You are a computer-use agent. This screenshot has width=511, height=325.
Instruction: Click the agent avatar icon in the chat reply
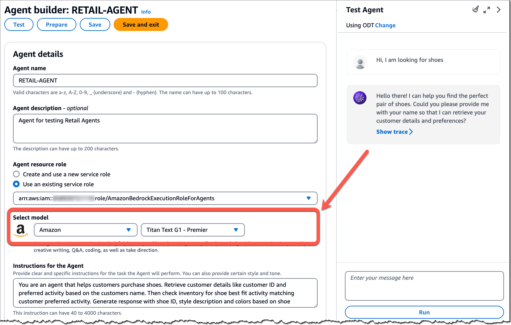coord(360,98)
